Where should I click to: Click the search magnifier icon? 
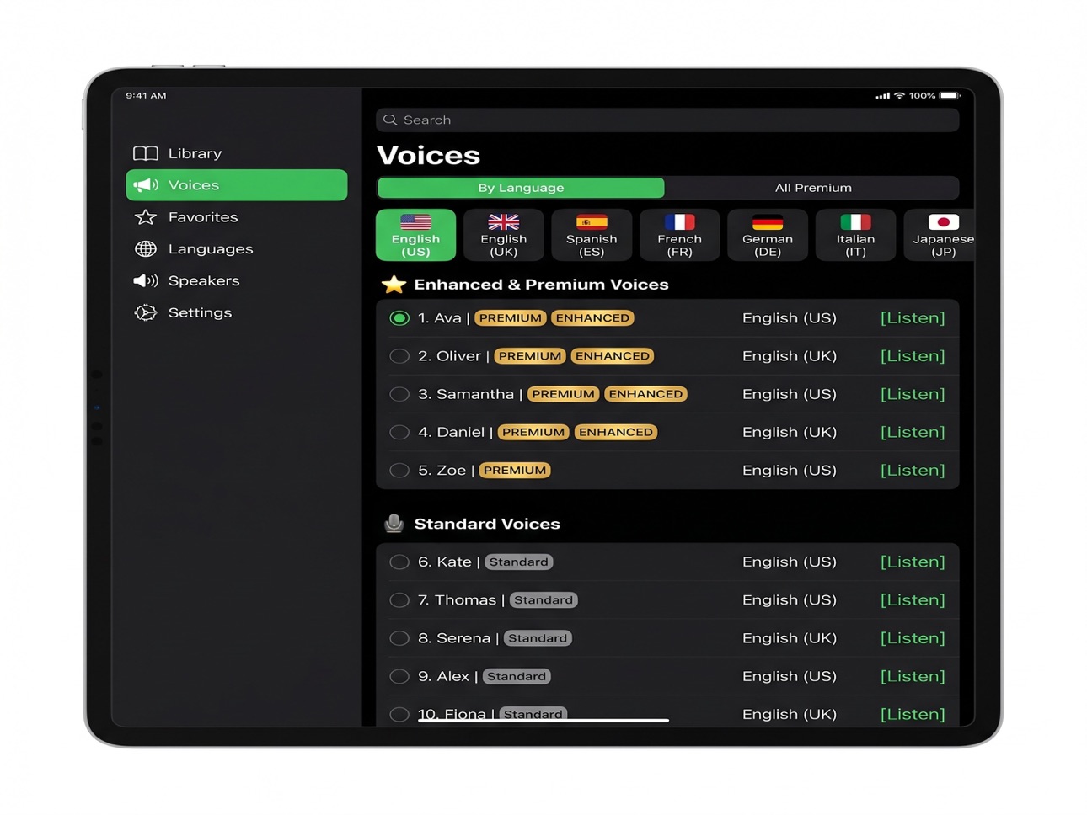(390, 120)
